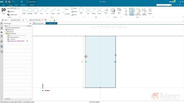Open the Options dropdown
Screen dimensions: 184x103
coord(150,11)
